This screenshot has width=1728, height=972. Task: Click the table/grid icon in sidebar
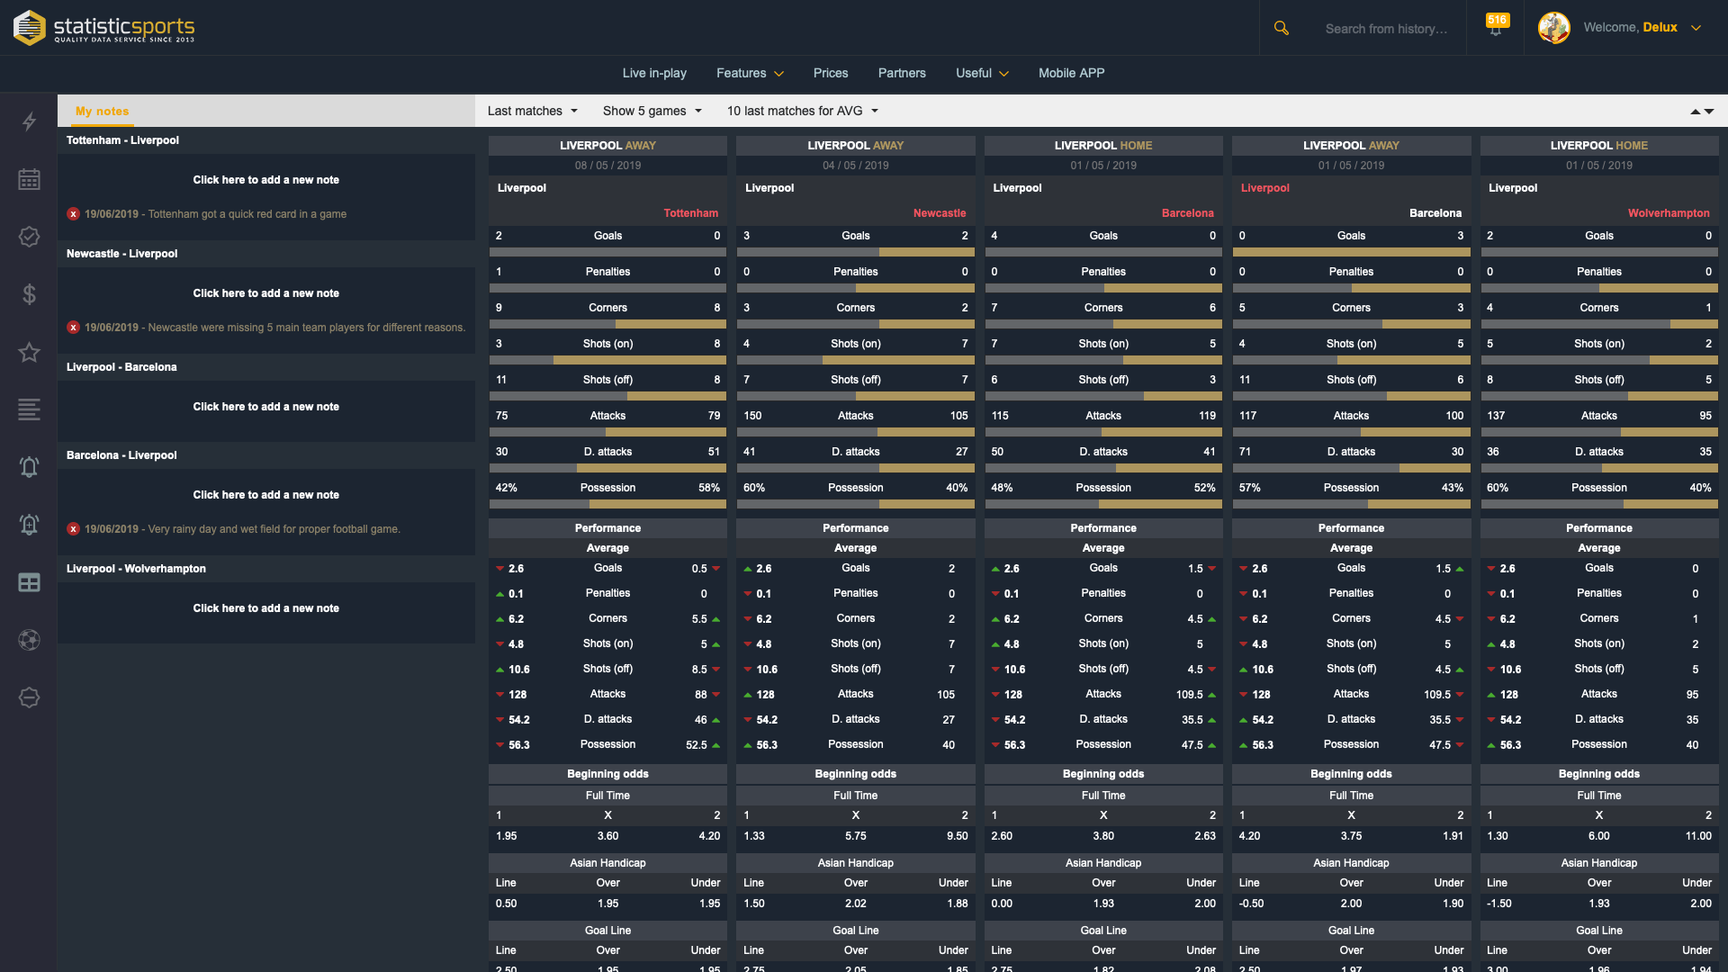click(x=29, y=581)
